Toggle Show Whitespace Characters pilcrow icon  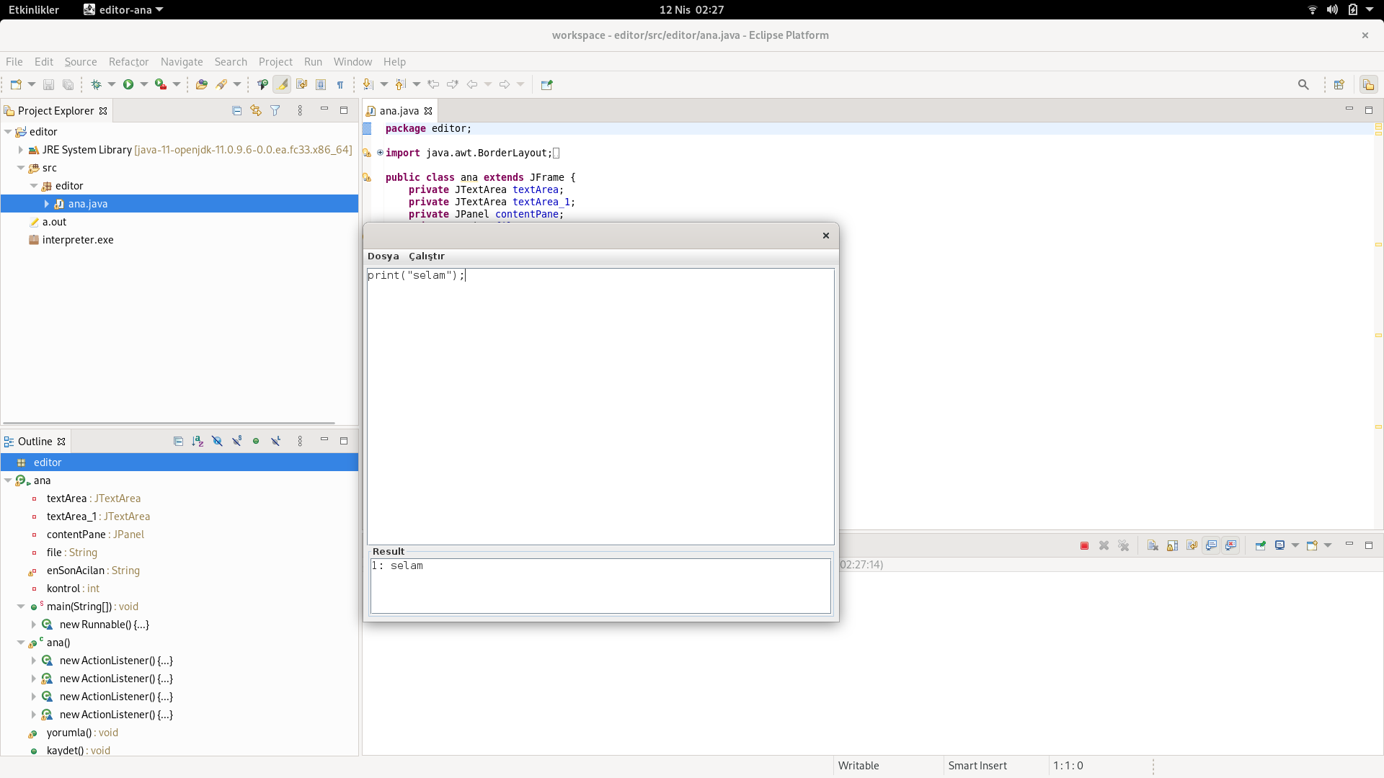pyautogui.click(x=340, y=84)
